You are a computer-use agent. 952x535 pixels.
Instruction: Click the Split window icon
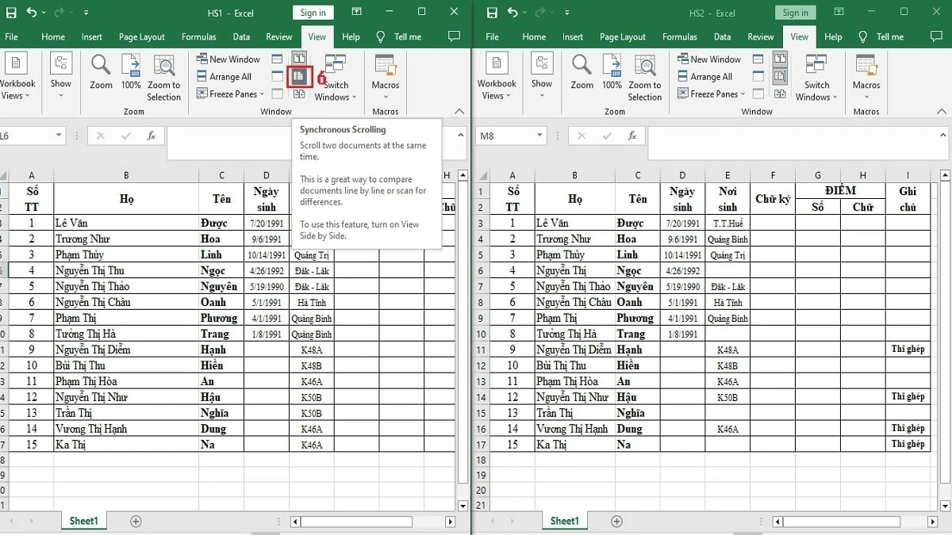pyautogui.click(x=276, y=58)
